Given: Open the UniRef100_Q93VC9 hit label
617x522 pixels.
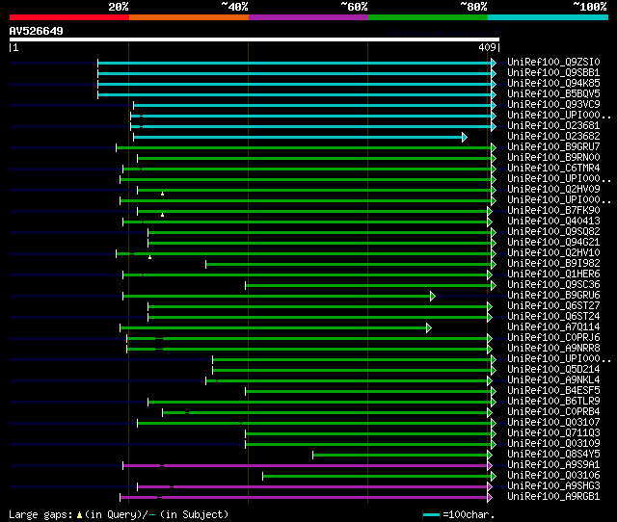Looking at the screenshot, I should 553,105.
